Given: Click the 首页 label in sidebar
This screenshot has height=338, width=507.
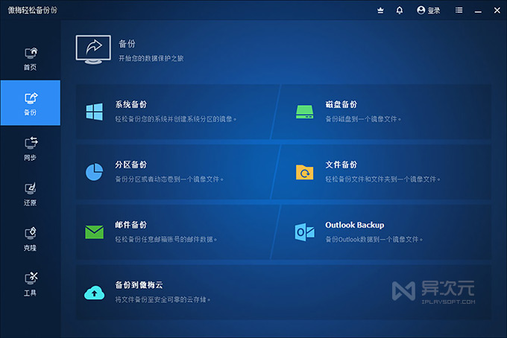Looking at the screenshot, I should [x=30, y=67].
